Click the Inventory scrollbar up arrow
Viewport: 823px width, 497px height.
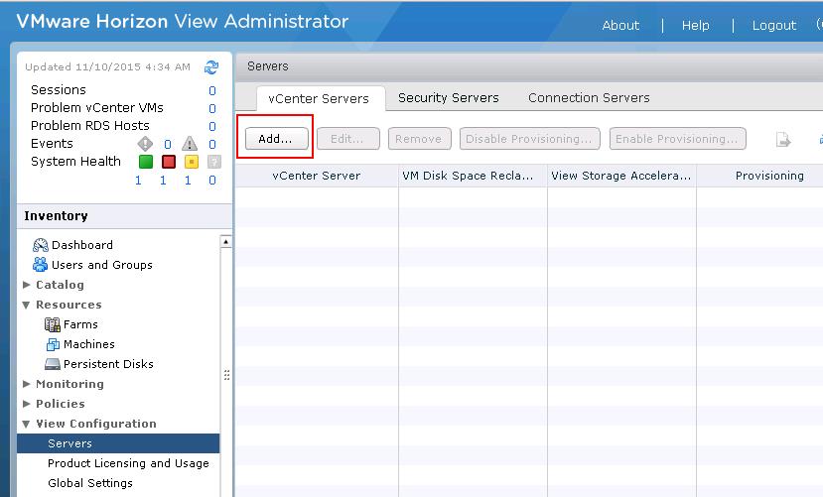[226, 242]
